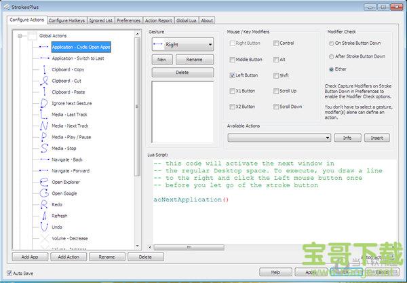Open the Action Report tab
This screenshot has width=407, height=283.
(x=158, y=20)
